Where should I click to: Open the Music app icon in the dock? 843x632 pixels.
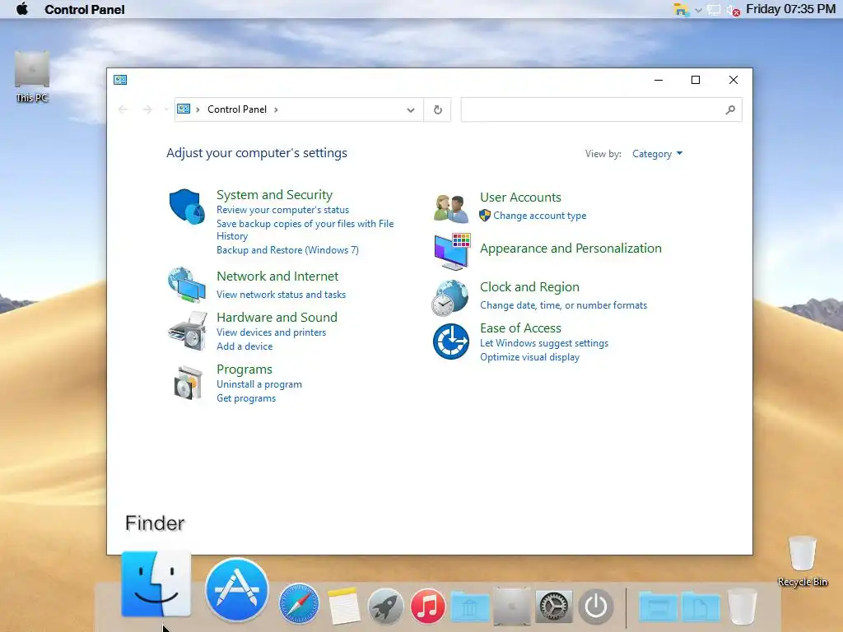click(428, 606)
